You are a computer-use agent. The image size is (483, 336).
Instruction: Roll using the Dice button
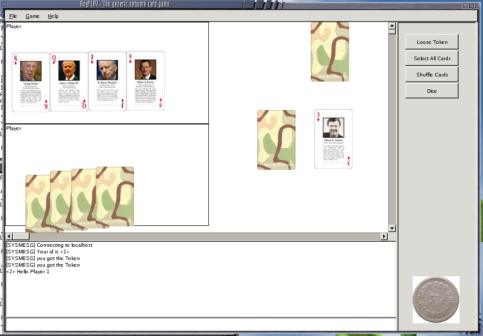(432, 91)
